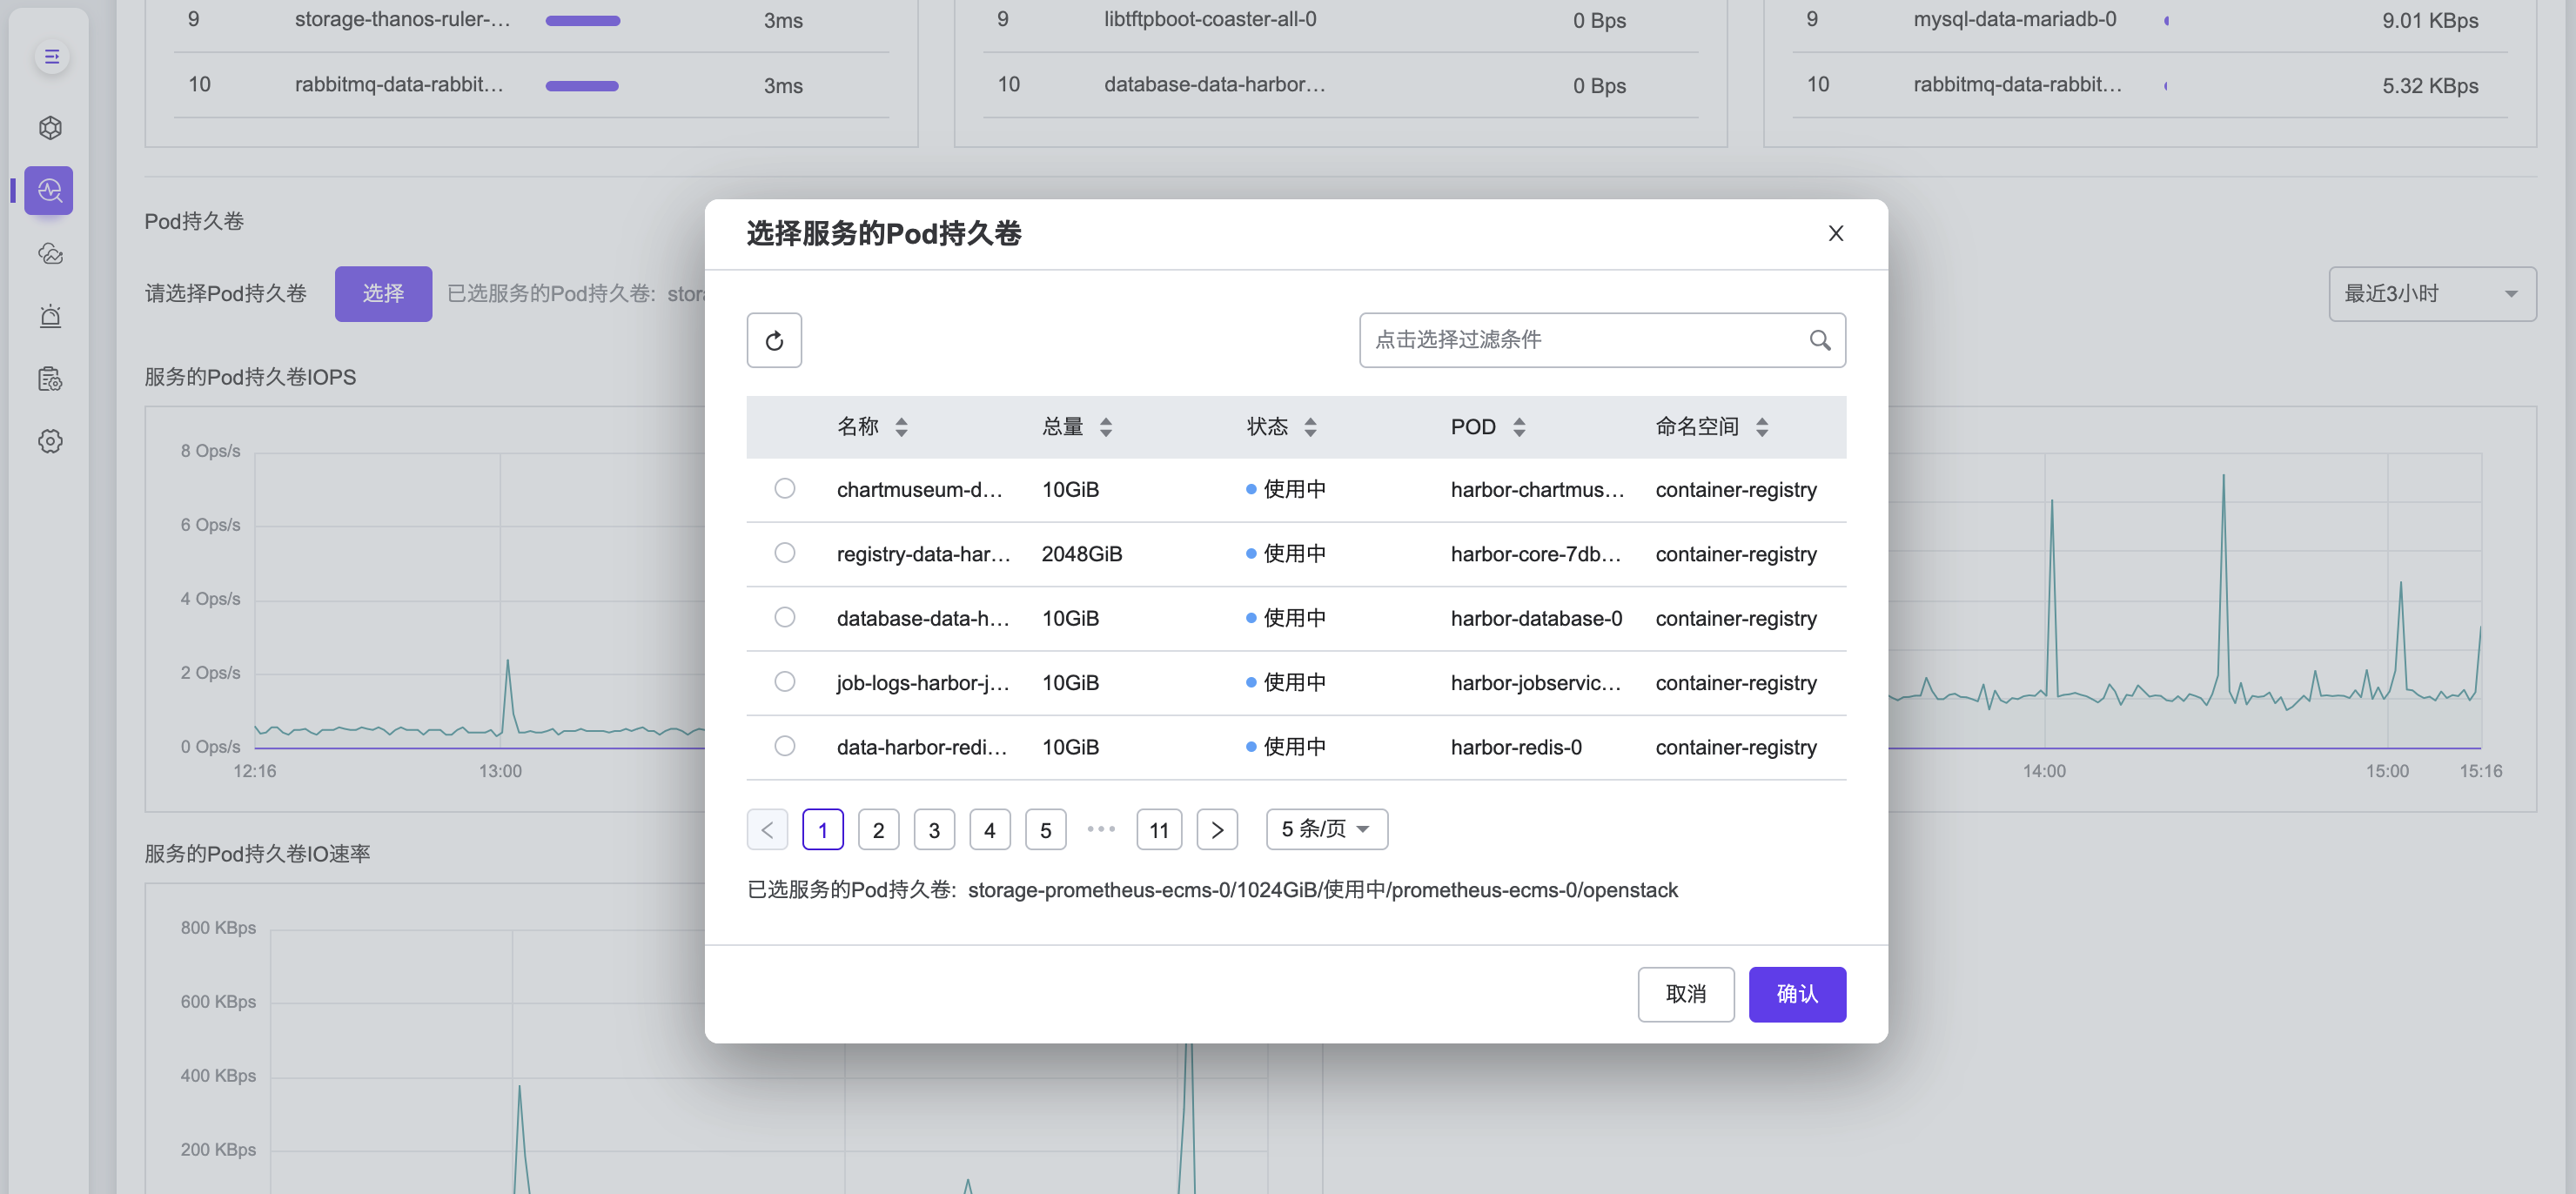Image resolution: width=2576 pixels, height=1194 pixels.
Task: Select the database-data-h… volume radio
Action: (x=785, y=618)
